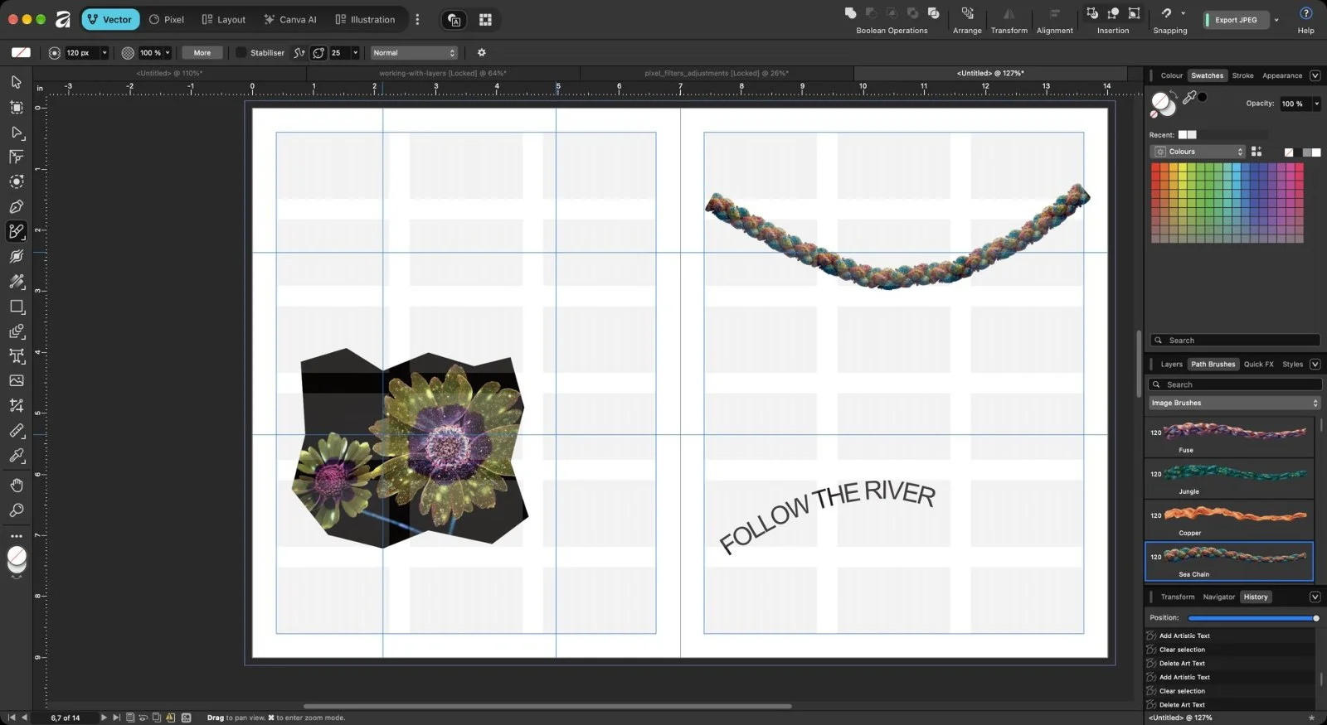The image size is (1327, 725).
Task: Select the View hand tool
Action: [x=16, y=486]
